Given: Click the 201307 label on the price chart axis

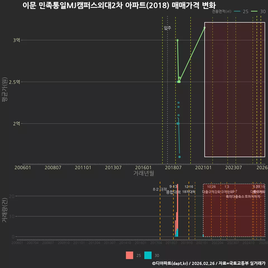Looking at the screenshot, I should [113, 167].
